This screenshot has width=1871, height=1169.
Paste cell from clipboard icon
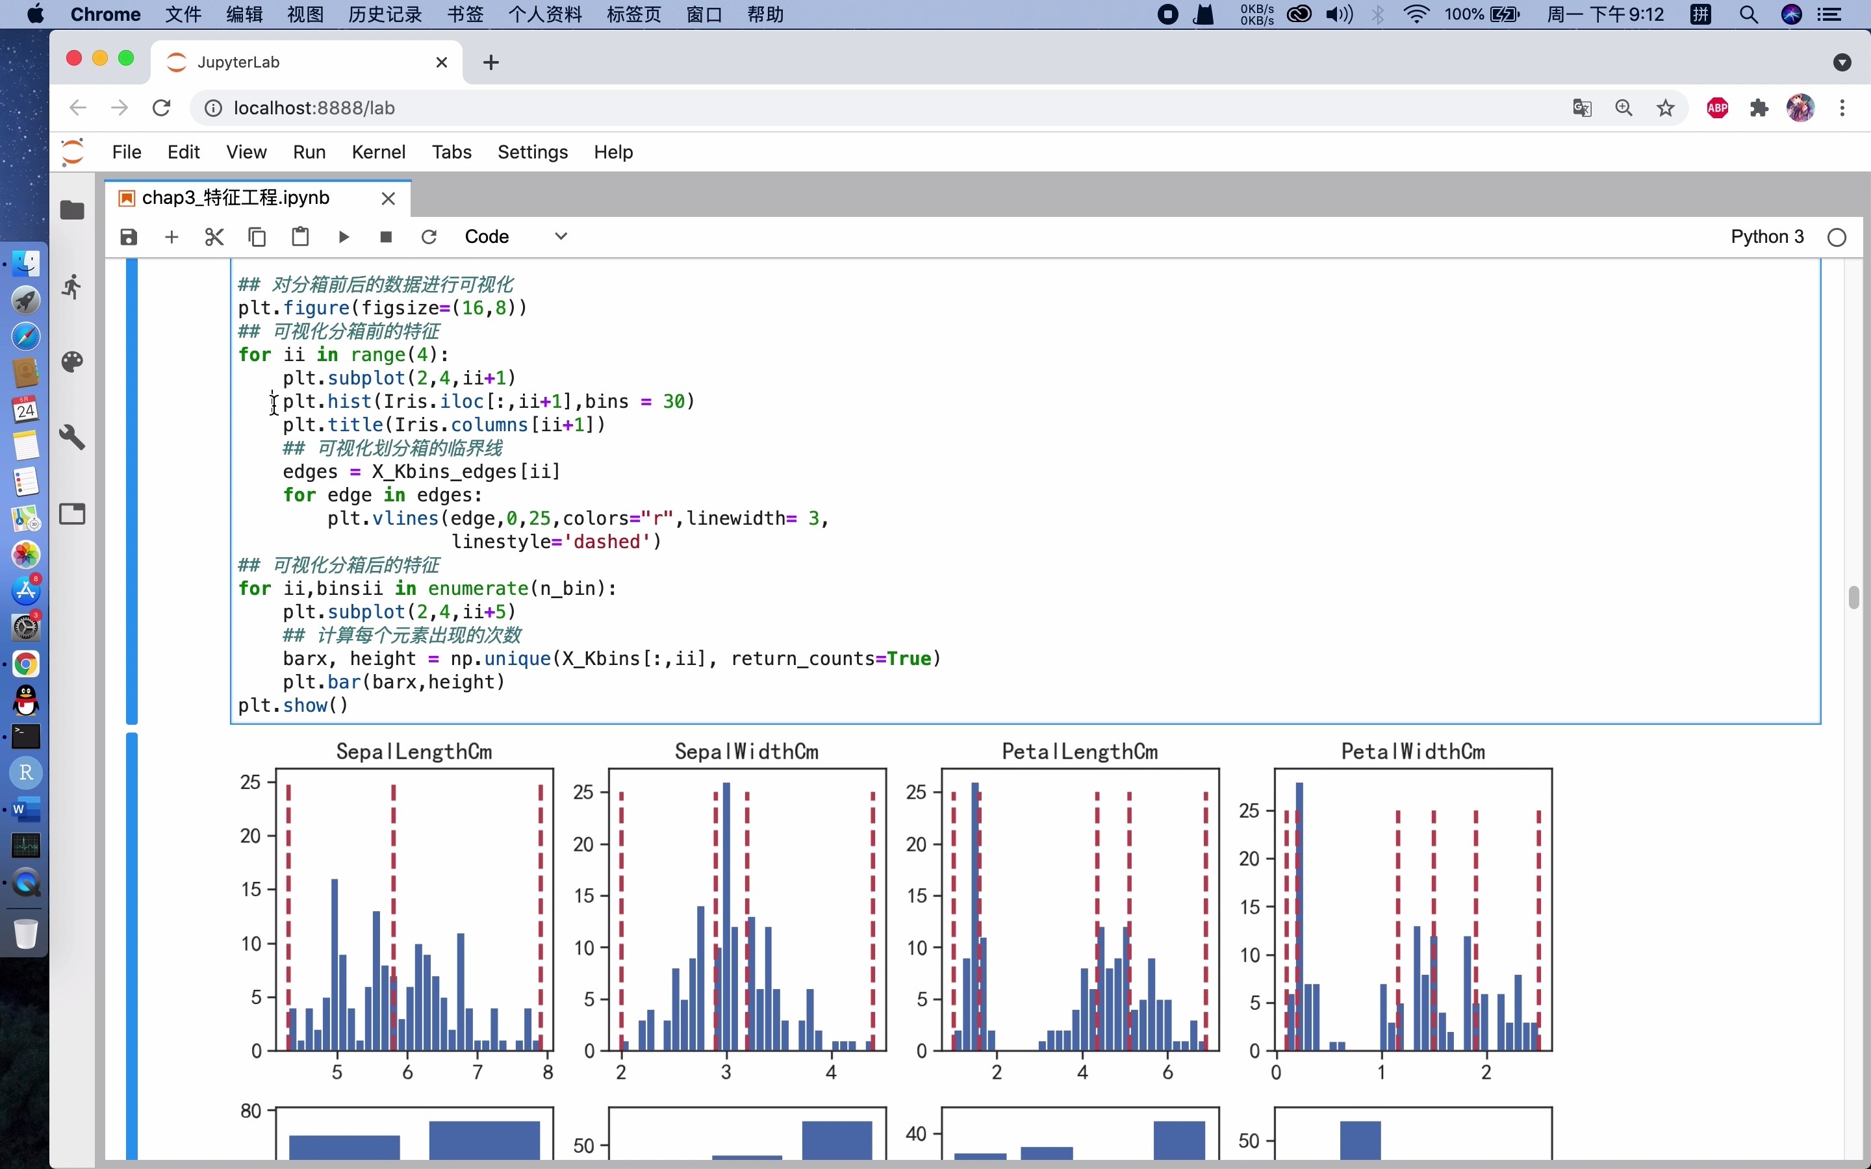300,236
